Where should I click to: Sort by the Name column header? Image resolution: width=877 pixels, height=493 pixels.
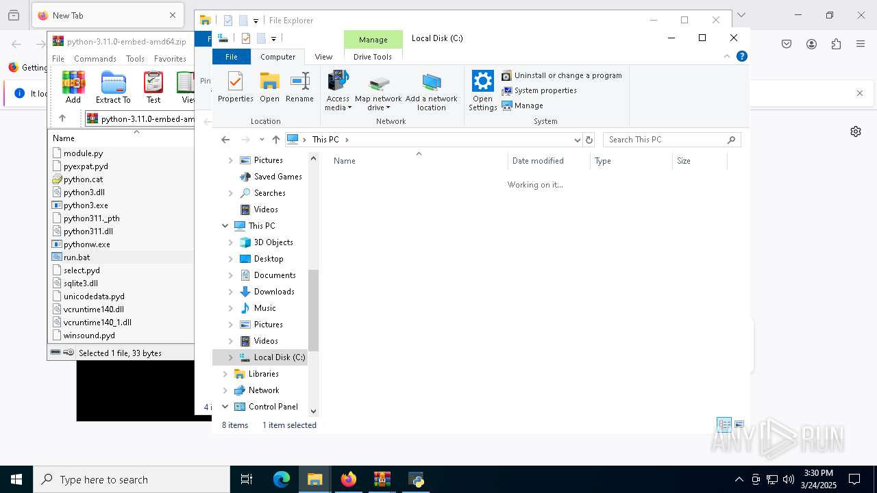tap(419, 161)
